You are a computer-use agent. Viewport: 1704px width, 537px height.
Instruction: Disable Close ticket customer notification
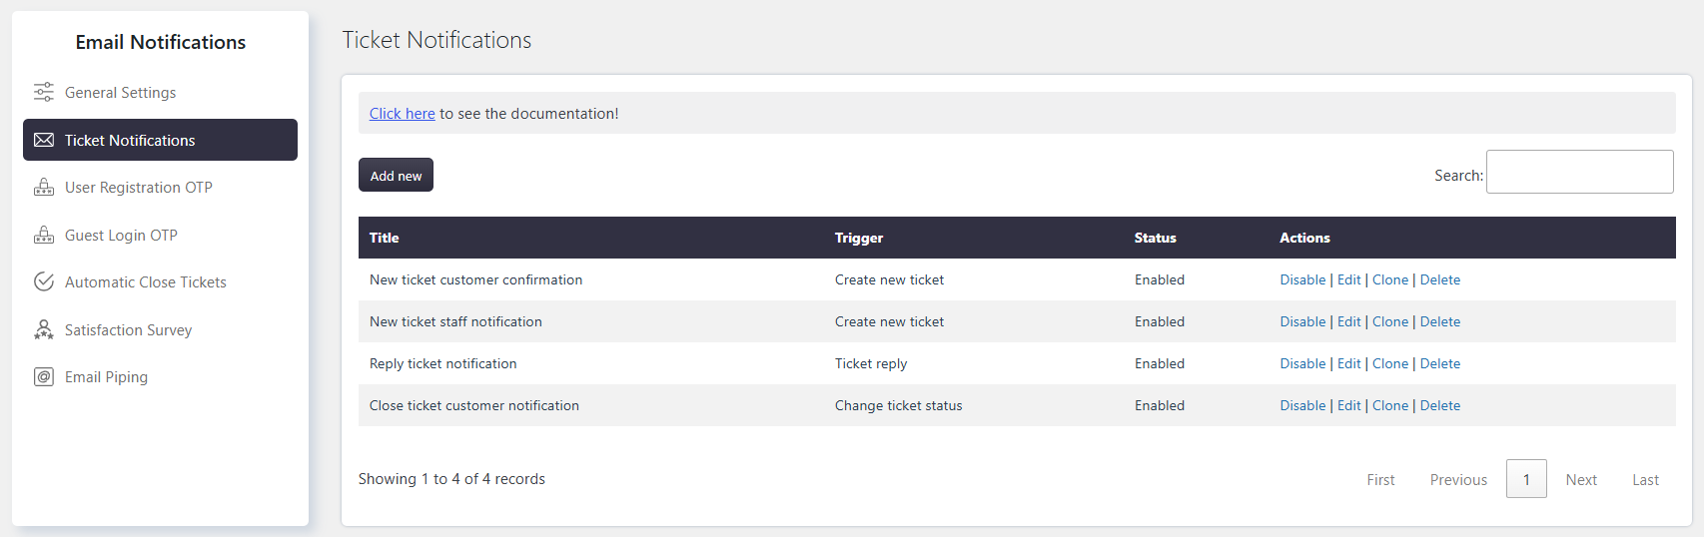pos(1302,405)
